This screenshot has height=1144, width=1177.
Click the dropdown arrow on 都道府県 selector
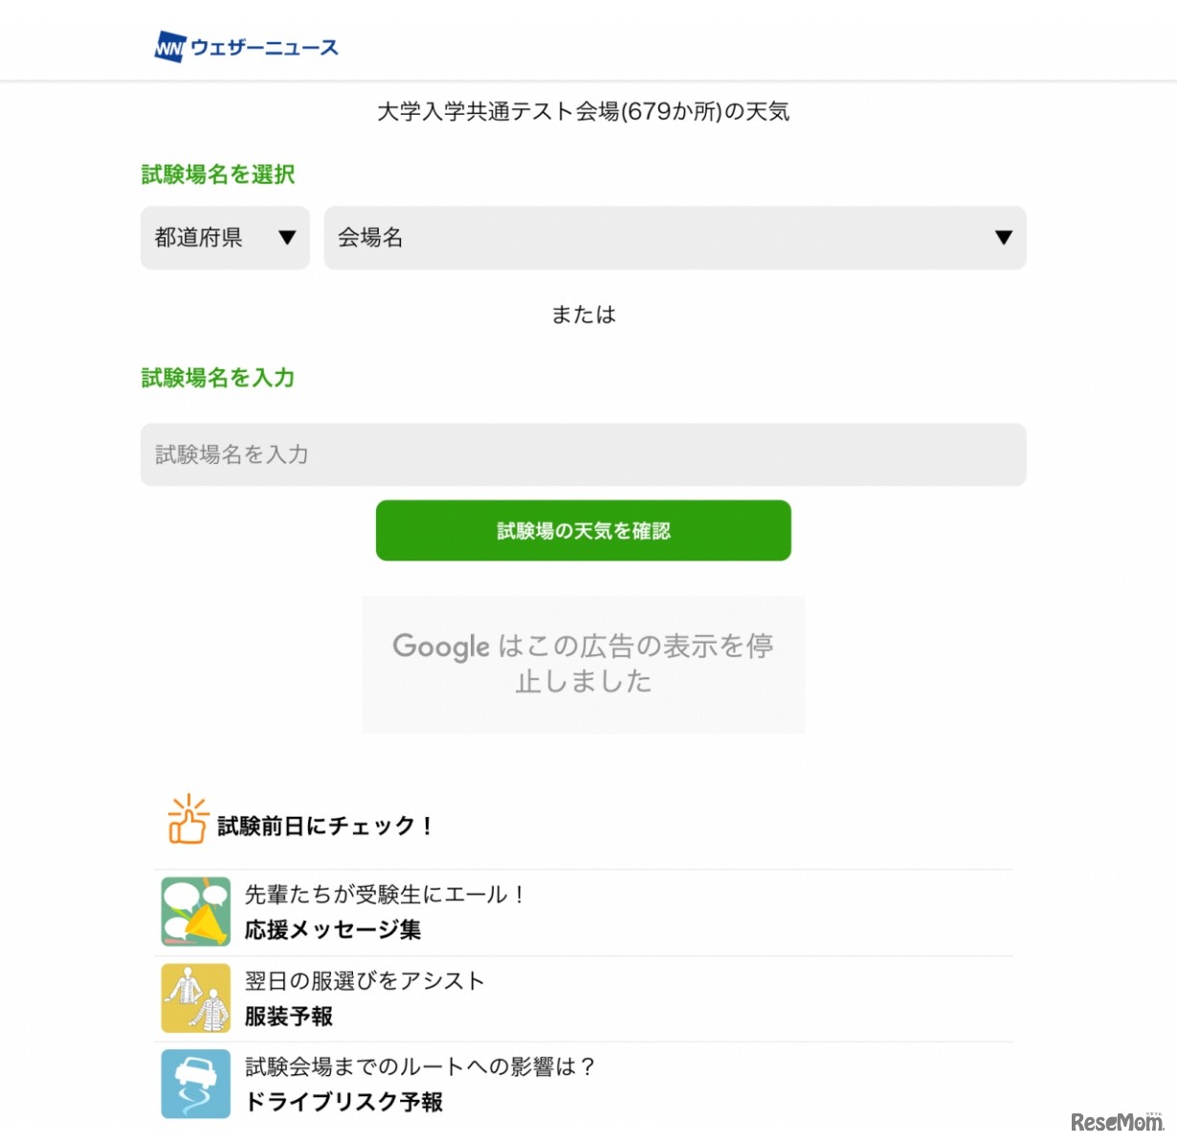(288, 238)
